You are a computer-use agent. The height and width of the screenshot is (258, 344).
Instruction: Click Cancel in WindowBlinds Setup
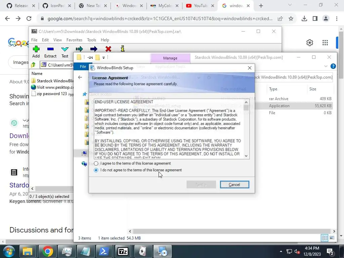coord(234,185)
